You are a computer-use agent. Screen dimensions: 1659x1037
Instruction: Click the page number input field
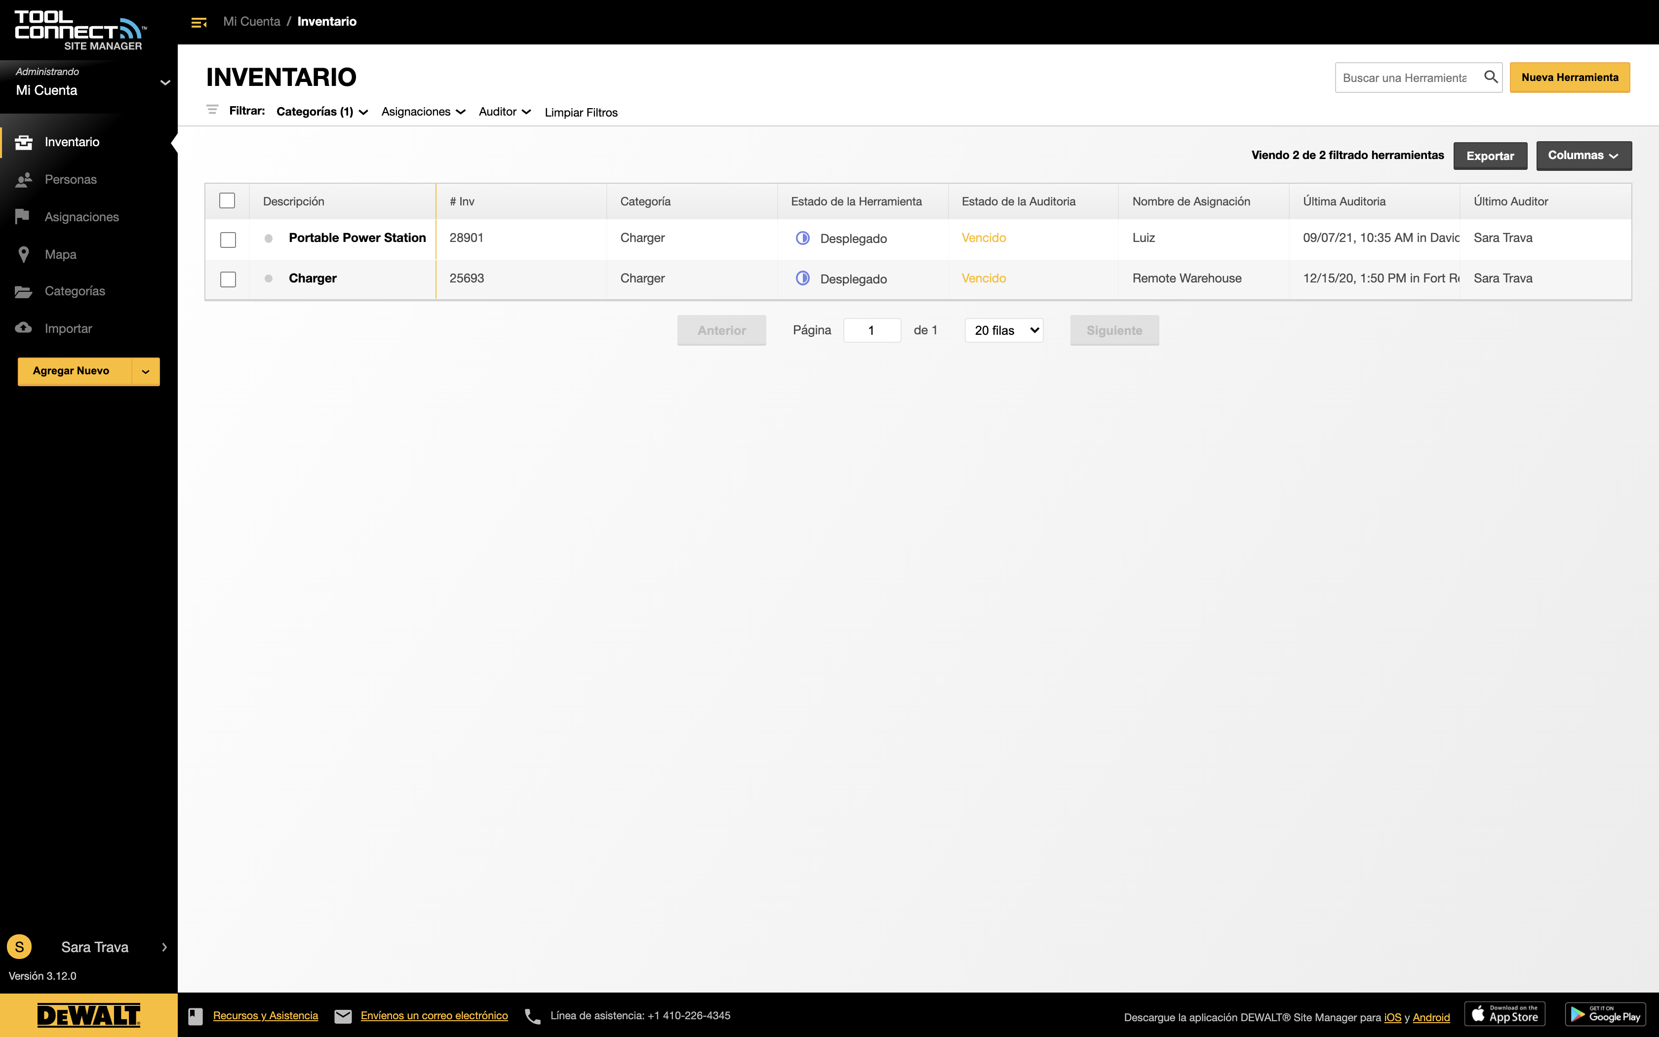tap(872, 330)
